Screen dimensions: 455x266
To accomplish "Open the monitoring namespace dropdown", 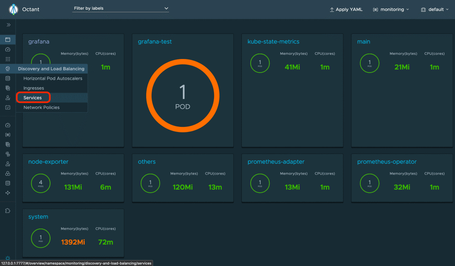I will pos(391,9).
